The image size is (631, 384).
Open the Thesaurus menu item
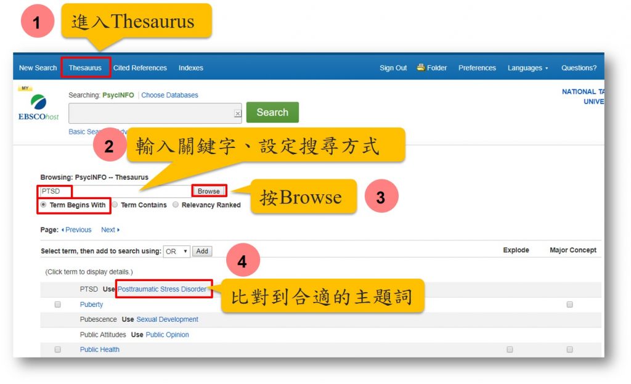(85, 68)
